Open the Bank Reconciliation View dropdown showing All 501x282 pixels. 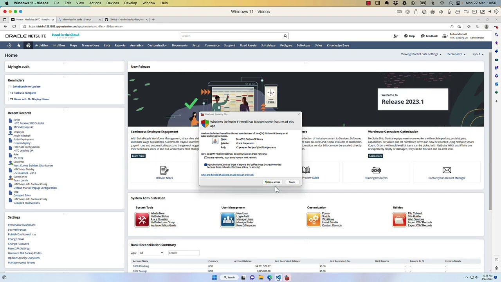151,253
